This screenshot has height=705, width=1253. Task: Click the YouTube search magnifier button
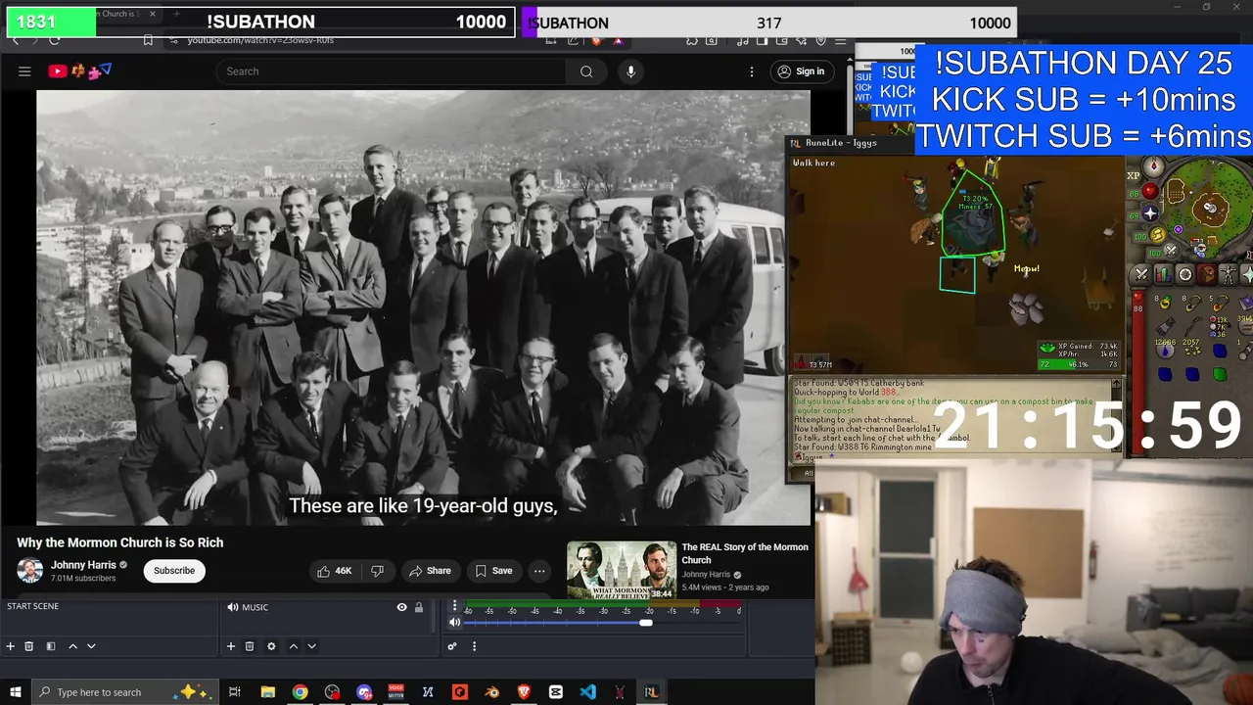pos(586,71)
